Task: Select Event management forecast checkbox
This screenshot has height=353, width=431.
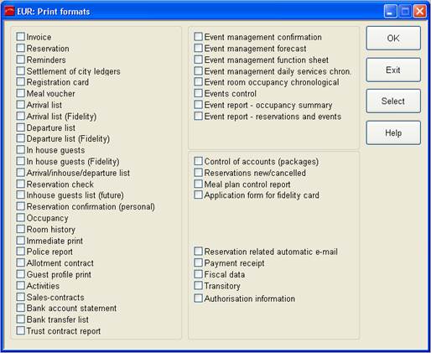Action: [x=198, y=48]
